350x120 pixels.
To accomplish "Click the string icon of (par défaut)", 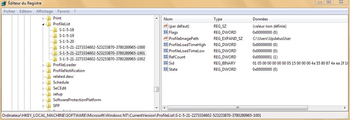I will click(166, 26).
